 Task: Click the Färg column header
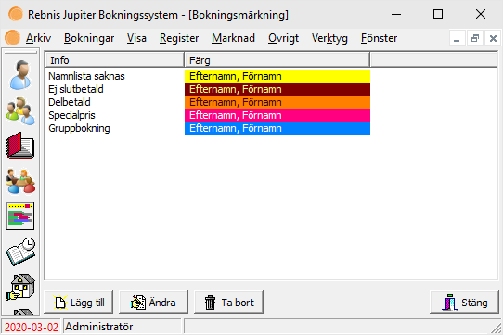277,60
